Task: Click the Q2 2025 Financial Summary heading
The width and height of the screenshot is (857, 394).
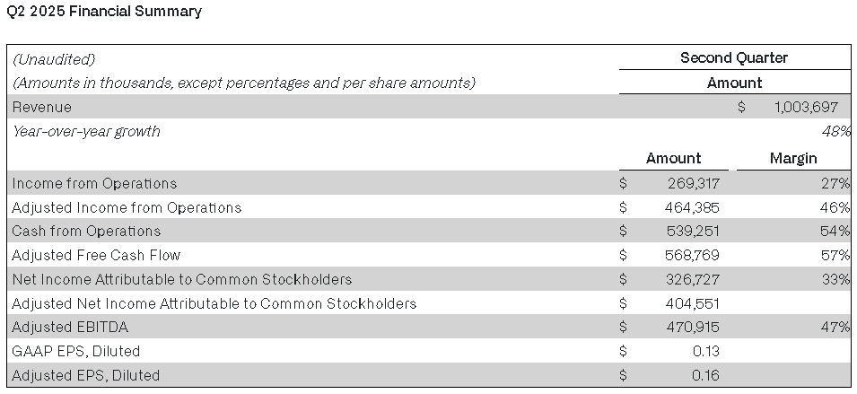Action: (104, 12)
